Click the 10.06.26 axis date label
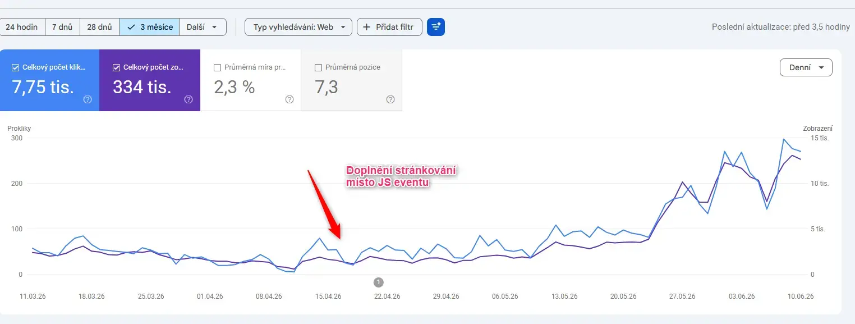Viewport: 855px width, 324px height. coord(801,296)
